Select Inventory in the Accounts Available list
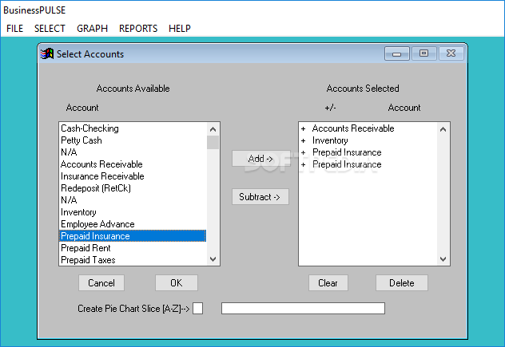 pos(133,212)
